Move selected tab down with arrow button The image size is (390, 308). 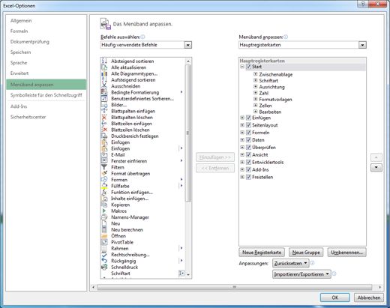click(x=376, y=167)
